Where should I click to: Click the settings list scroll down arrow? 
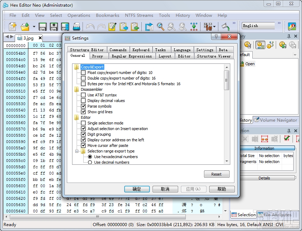(227, 161)
